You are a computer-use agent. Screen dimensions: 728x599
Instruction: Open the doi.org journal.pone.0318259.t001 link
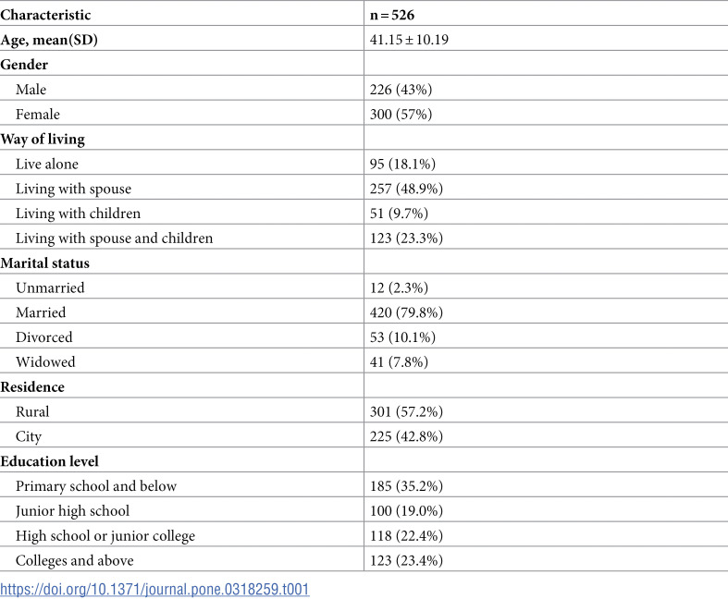point(154,589)
